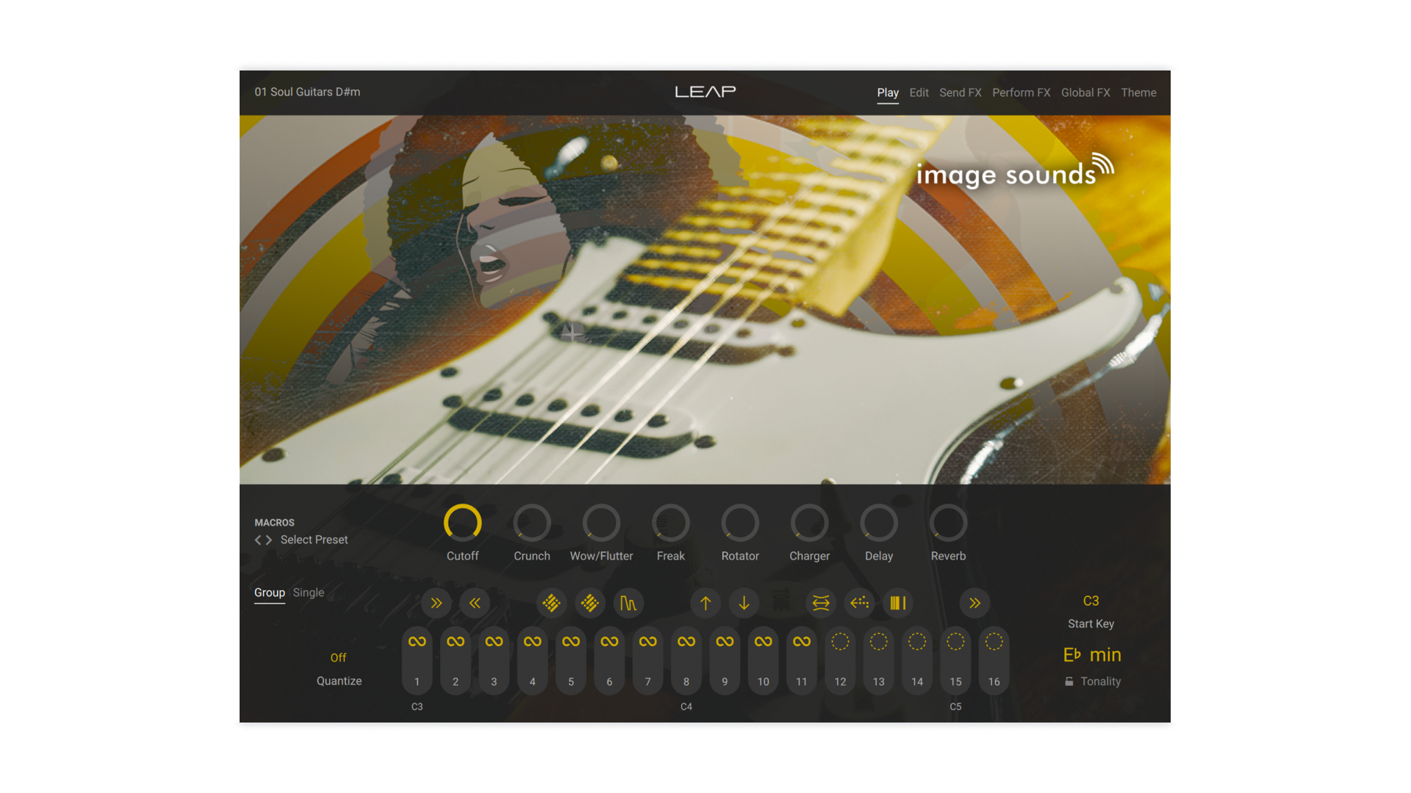This screenshot has height=793, width=1411.
Task: Click the double-right chevron after the vertical bars icon
Action: 974,603
